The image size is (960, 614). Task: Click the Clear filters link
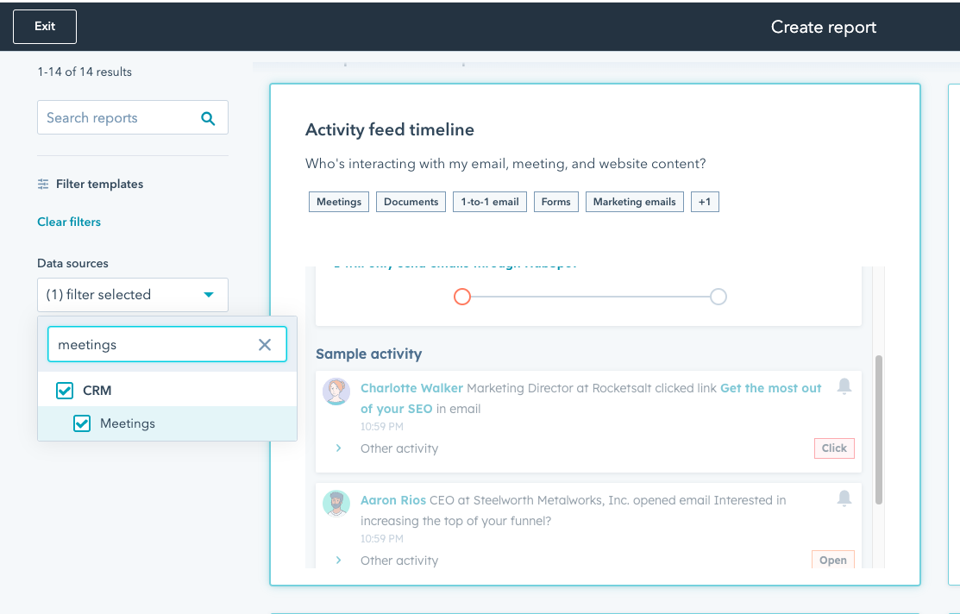click(x=68, y=222)
